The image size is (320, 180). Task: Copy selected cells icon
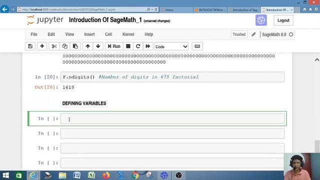[64, 46]
